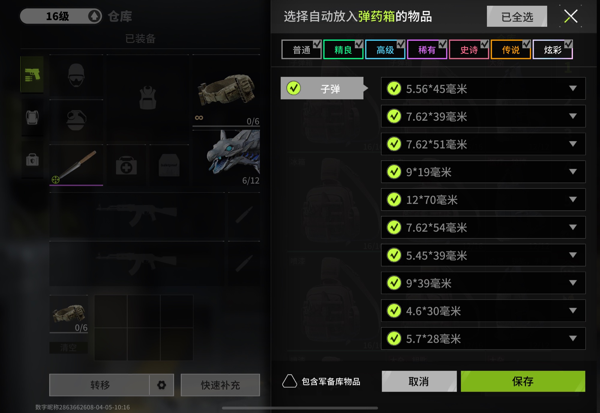The height and width of the screenshot is (413, 600).
Task: Open transfer settings gear icon
Action: (162, 385)
